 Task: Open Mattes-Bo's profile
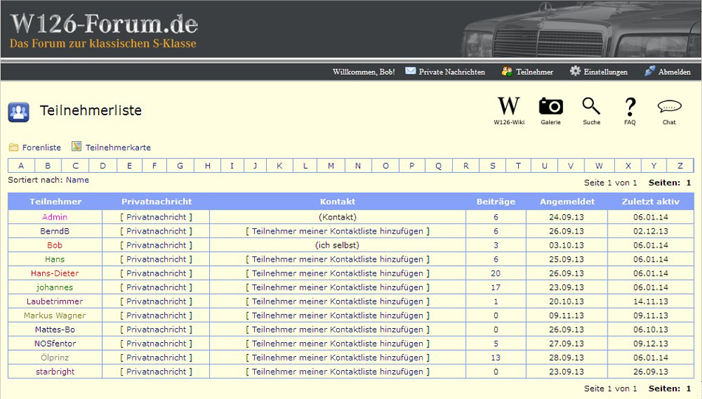coord(55,330)
